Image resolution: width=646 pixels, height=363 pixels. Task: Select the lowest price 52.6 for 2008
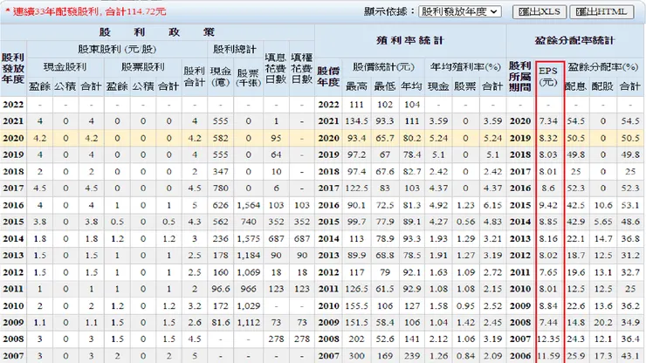click(x=384, y=339)
